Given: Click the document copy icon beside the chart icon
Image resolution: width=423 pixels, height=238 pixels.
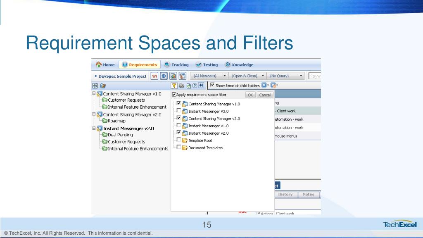Looking at the screenshot, I should (x=183, y=76).
